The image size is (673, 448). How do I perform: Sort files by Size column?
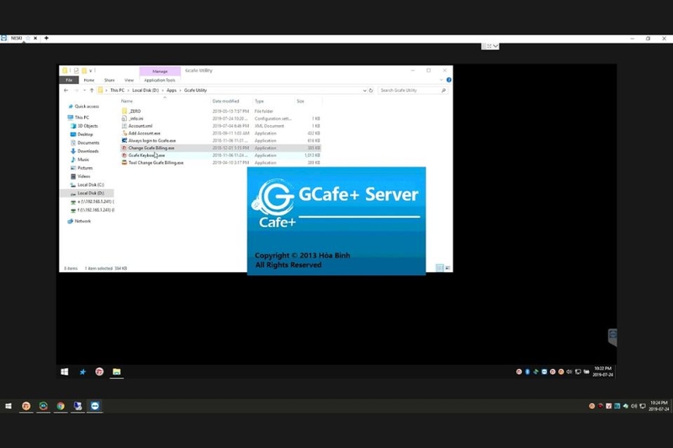[300, 101]
